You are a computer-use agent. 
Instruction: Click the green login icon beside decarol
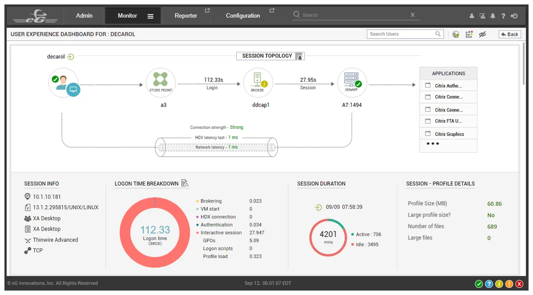point(71,56)
